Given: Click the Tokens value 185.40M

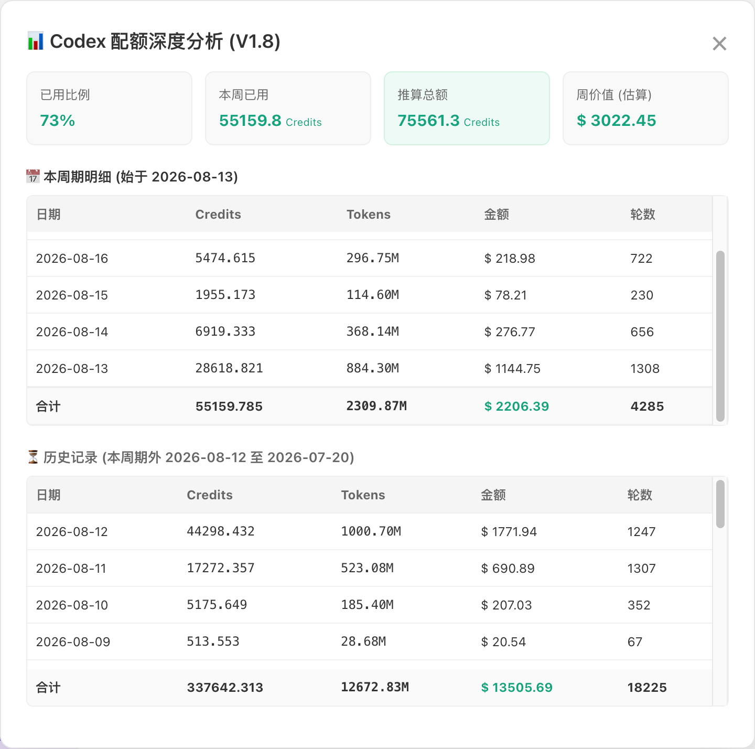Looking at the screenshot, I should (x=368, y=605).
